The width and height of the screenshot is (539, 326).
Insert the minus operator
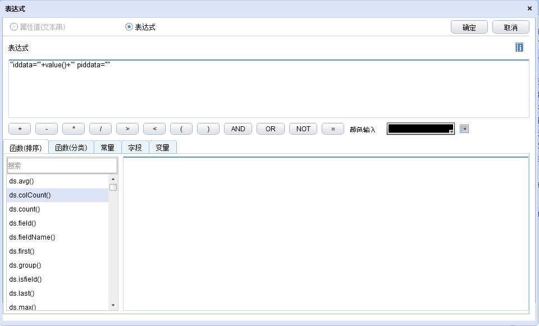(x=47, y=129)
